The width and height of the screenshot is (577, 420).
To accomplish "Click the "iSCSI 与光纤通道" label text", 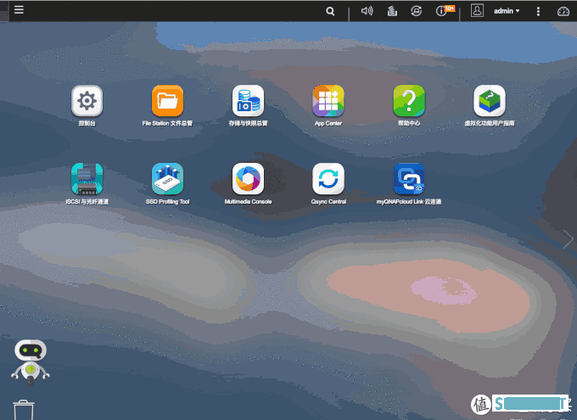I will click(x=87, y=201).
